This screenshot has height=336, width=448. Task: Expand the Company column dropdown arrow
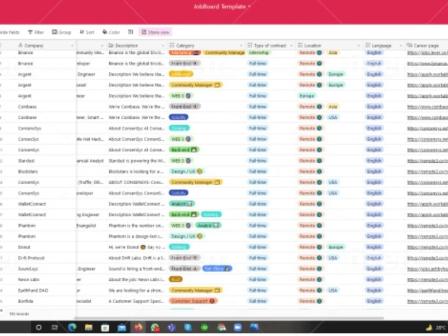(72, 46)
